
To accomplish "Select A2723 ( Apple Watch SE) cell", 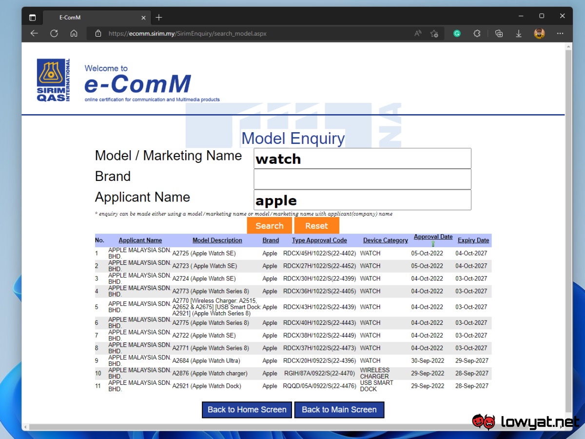I will [205, 266].
